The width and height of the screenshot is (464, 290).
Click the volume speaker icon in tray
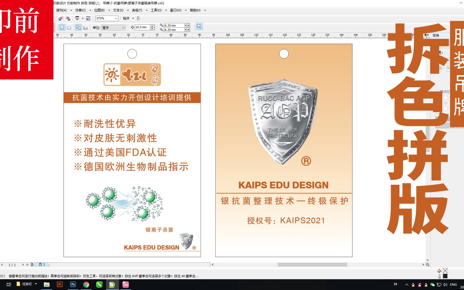pyautogui.click(x=445, y=284)
